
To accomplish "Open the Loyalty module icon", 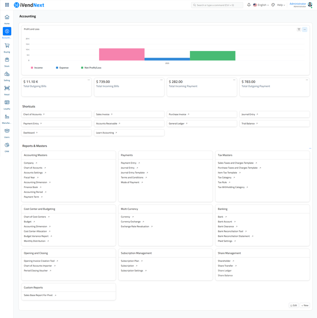I will pos(7,102).
